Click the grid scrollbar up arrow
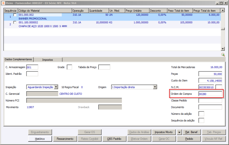This screenshot has height=145, width=229. (x=223, y=11)
